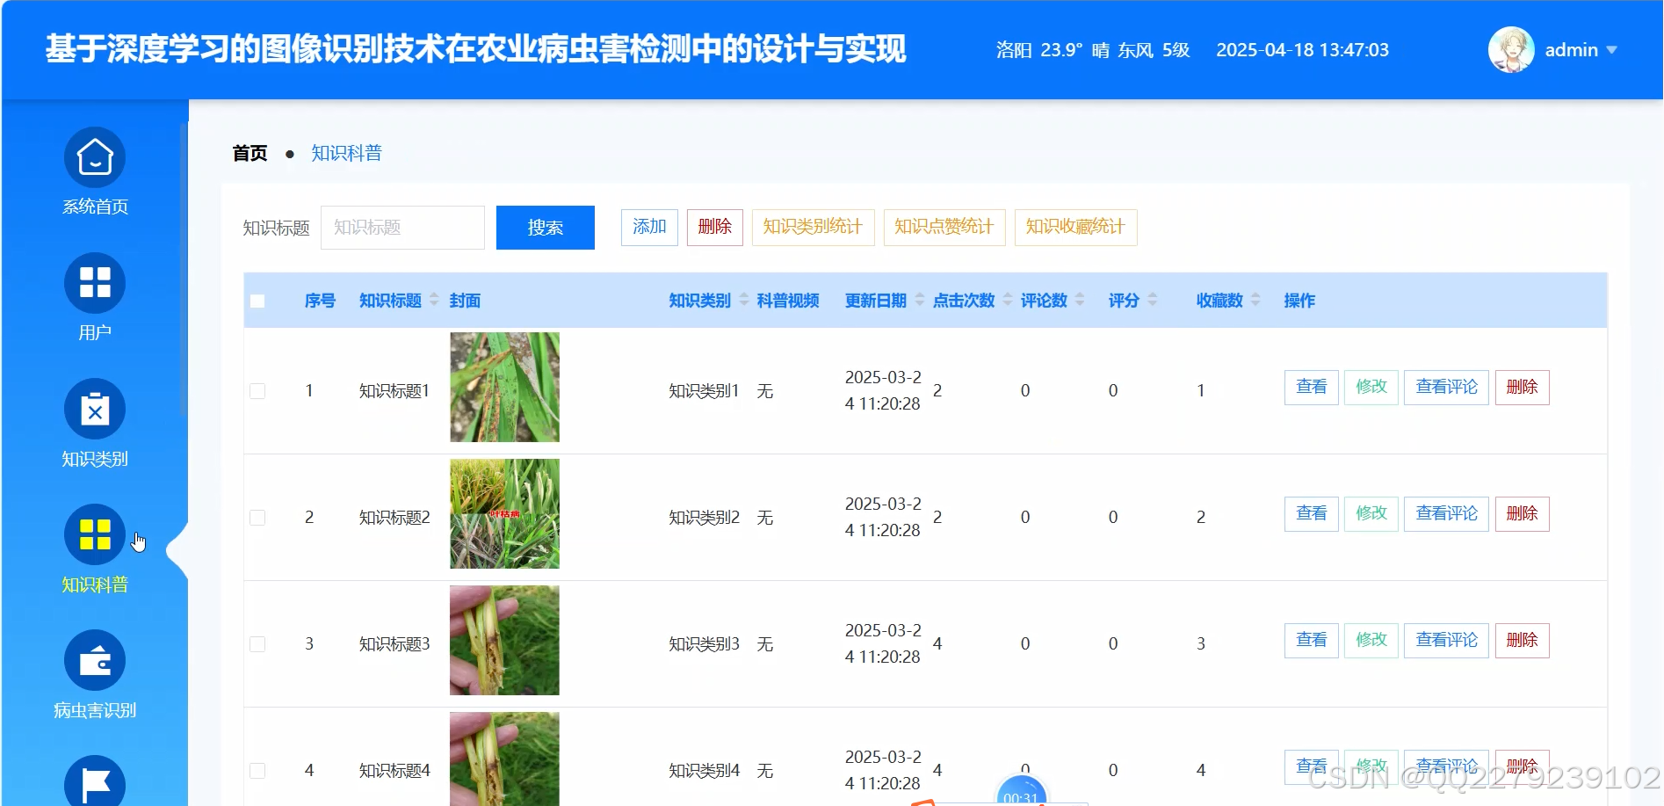The image size is (1664, 806).
Task: Click 删除 for 知识标题1 row
Action: 1523,387
